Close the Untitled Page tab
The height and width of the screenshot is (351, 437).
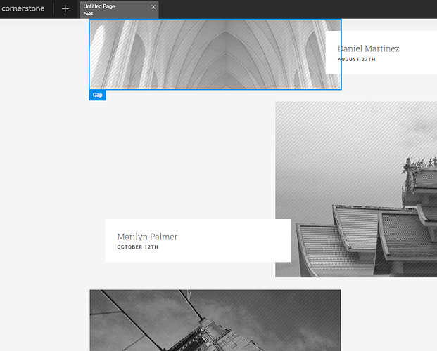coord(153,7)
